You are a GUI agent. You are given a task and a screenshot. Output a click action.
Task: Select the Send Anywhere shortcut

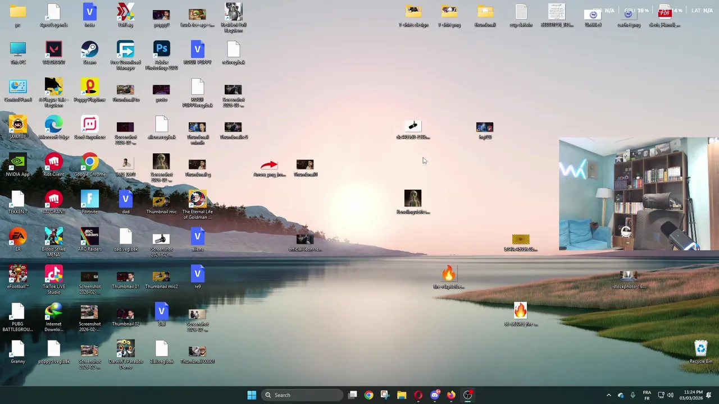coord(89,128)
